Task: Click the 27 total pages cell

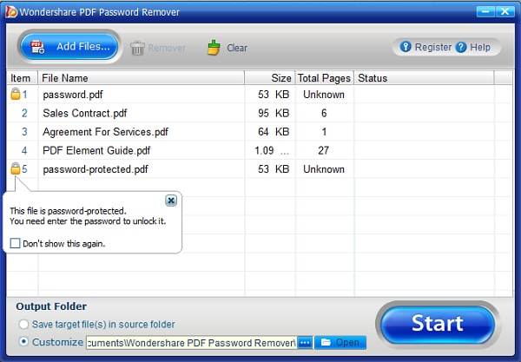Action: pos(323,150)
